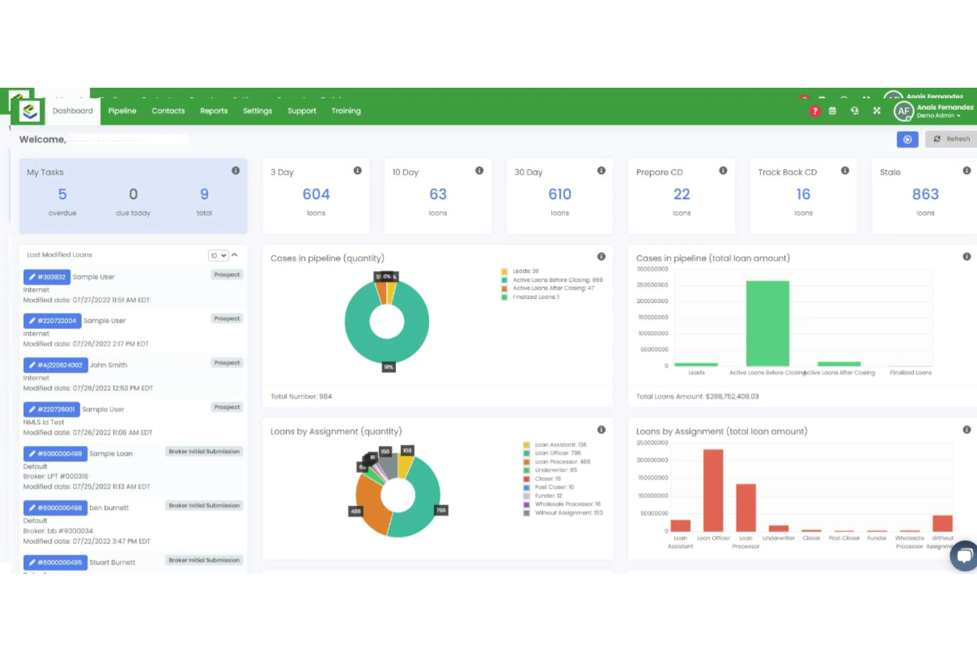Image resolution: width=977 pixels, height=651 pixels.
Task: Open the 863 Stale loans count
Action: [926, 195]
